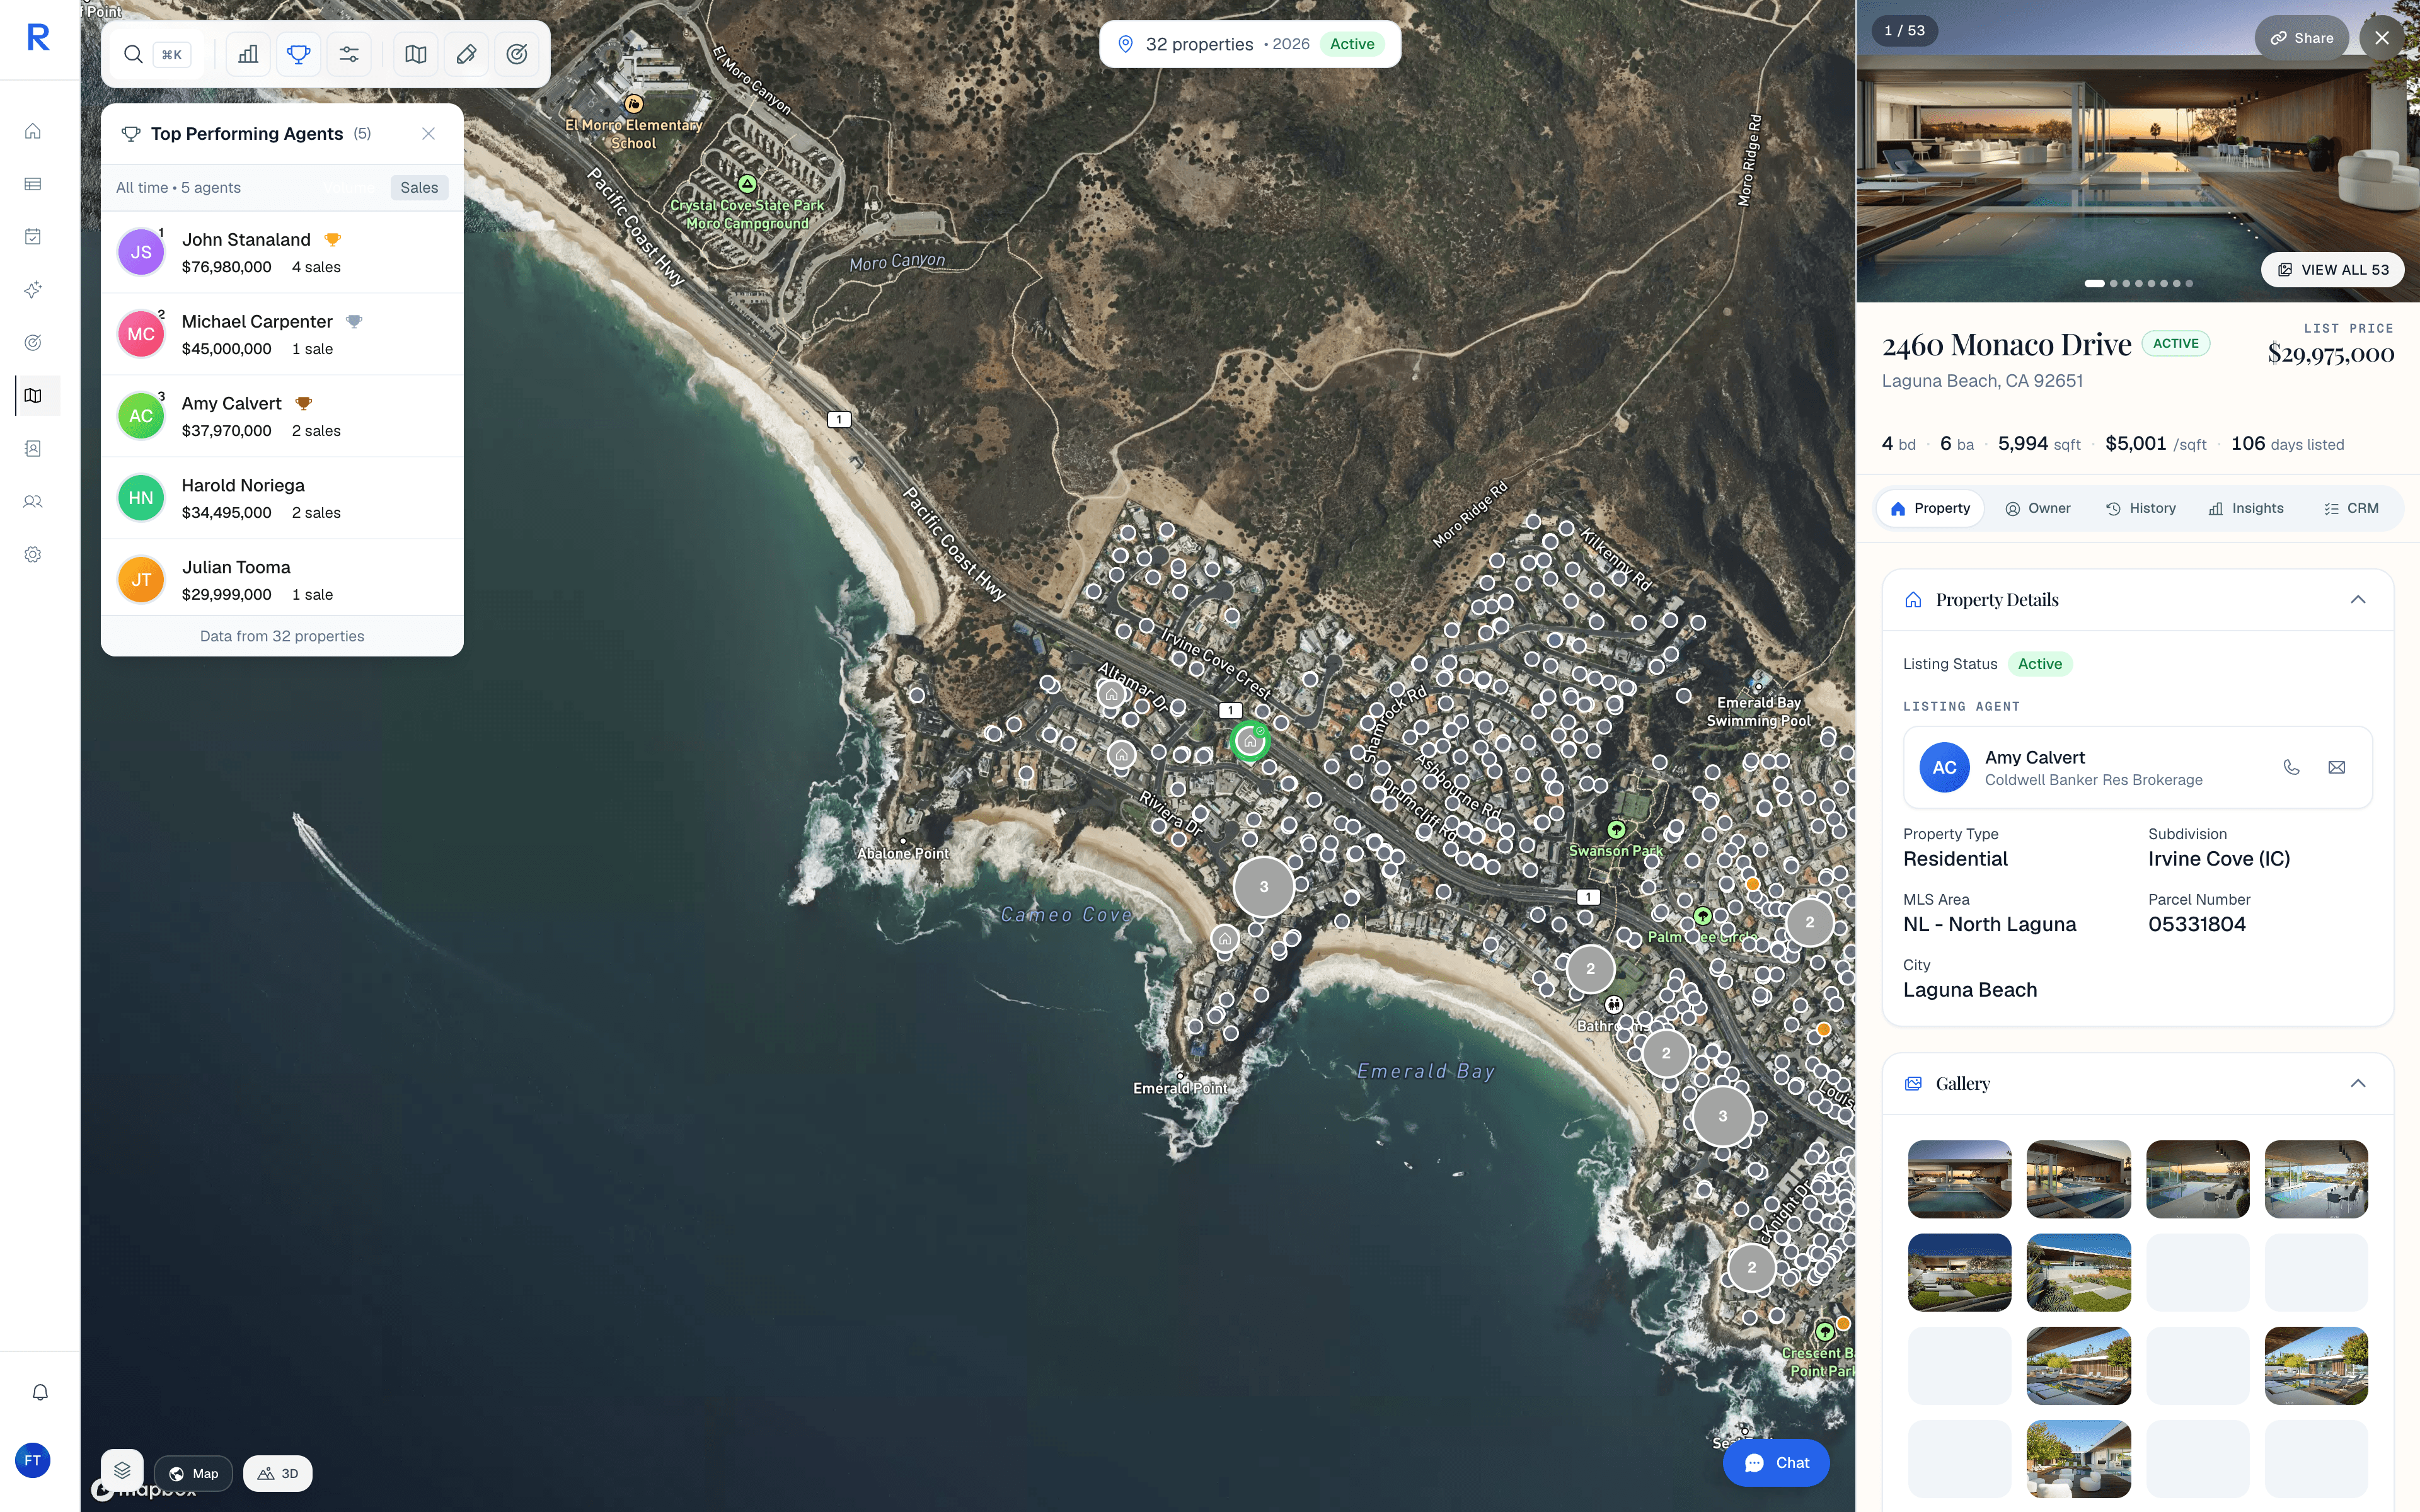Click the Irvine Cove (IC) subdivision value
This screenshot has height=1512, width=2420.
click(2218, 859)
